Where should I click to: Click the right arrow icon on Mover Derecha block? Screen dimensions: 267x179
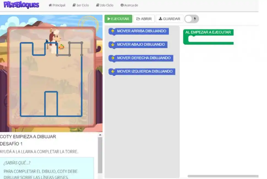(x=113, y=58)
